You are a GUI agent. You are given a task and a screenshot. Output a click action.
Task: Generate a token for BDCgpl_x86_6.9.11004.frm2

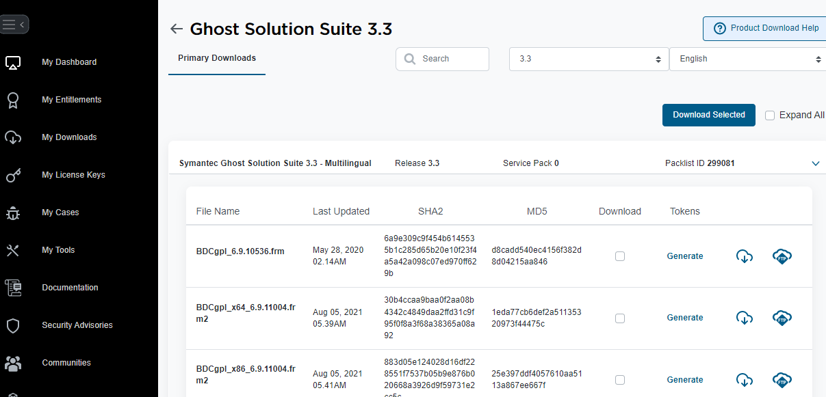click(x=685, y=380)
